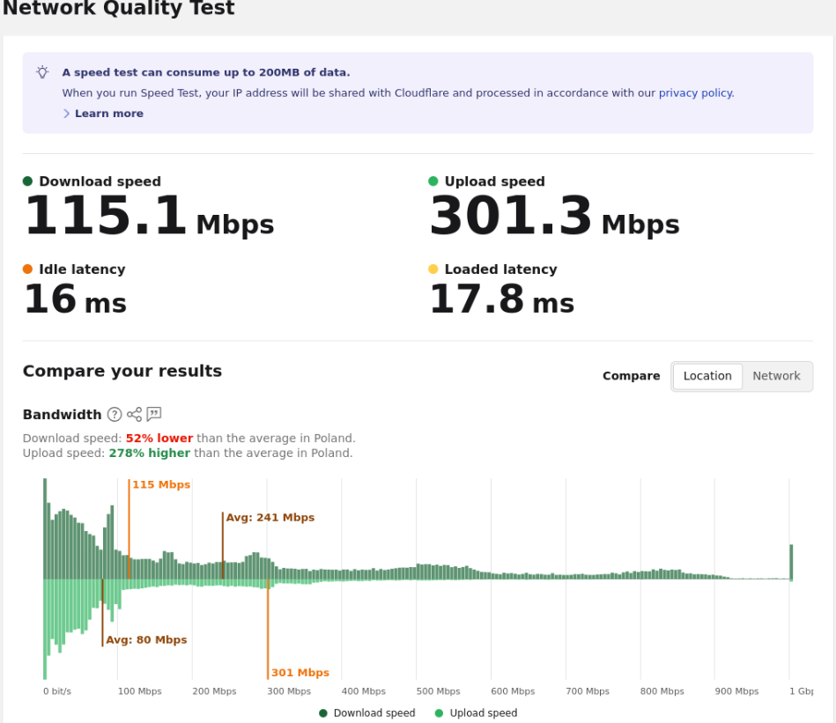The width and height of the screenshot is (836, 723).
Task: Click the orange Idle latency dot
Action: [x=27, y=269]
